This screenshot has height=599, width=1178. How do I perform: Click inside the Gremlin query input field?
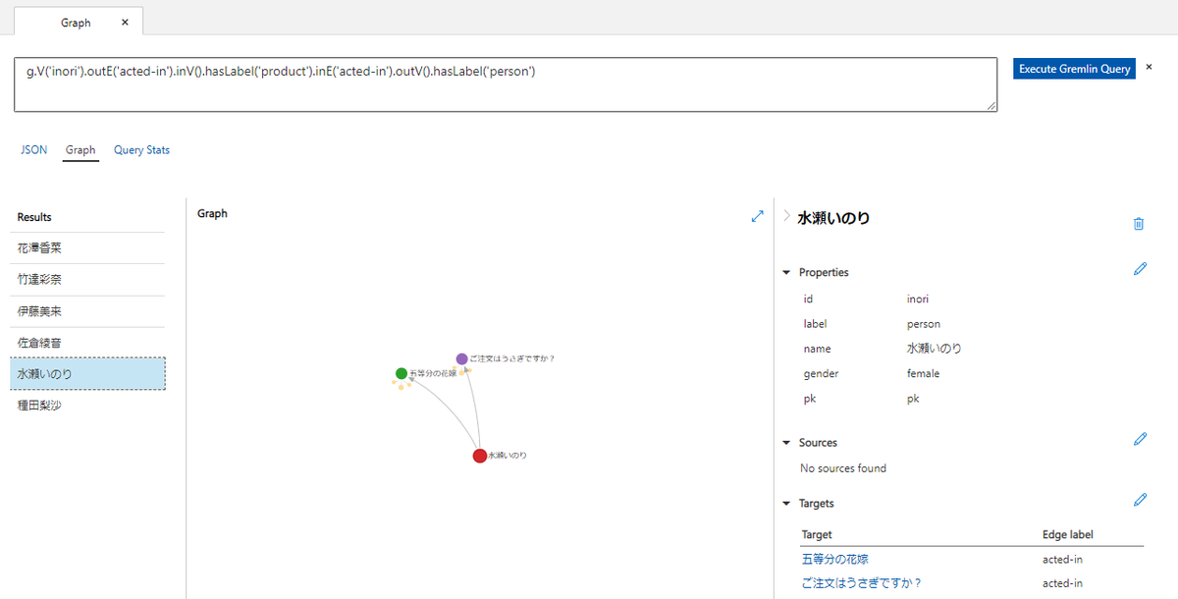click(491, 84)
